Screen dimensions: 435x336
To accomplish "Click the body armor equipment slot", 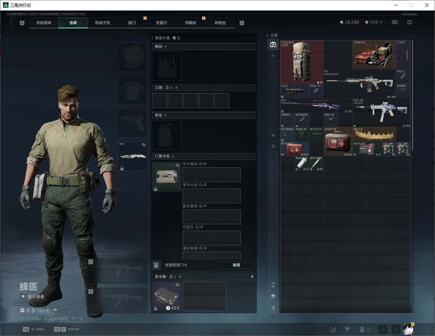I will pyautogui.click(x=133, y=90).
